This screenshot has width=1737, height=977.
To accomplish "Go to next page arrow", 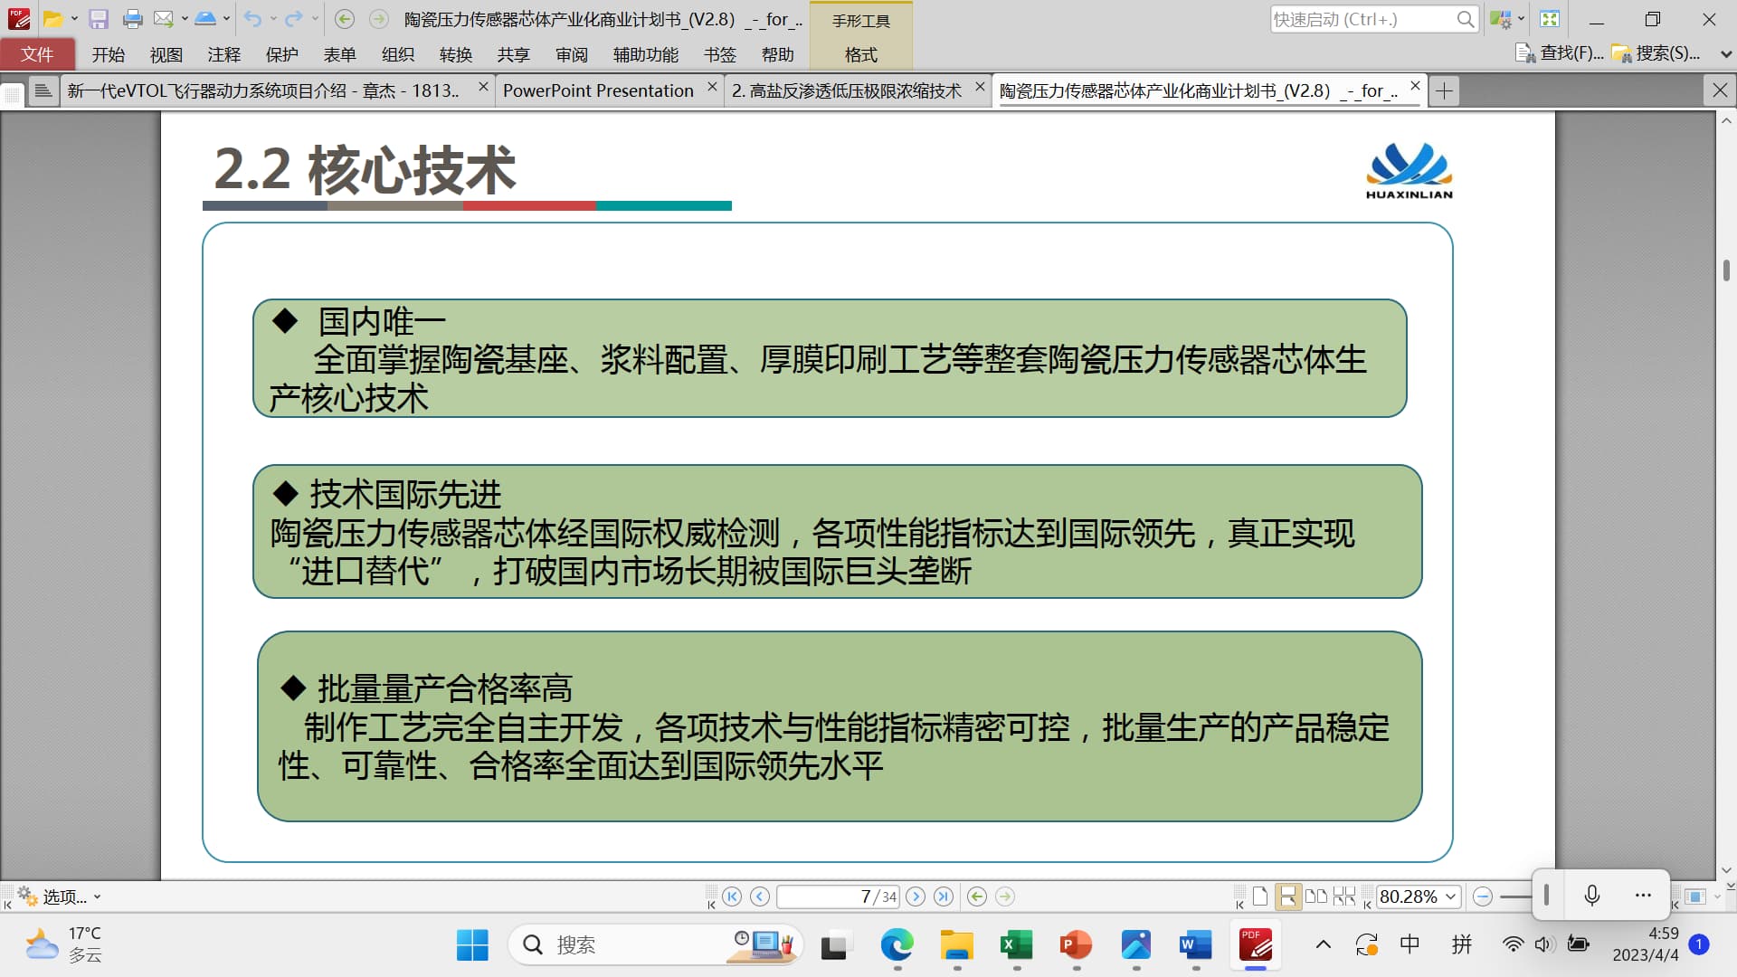I will [x=916, y=896].
